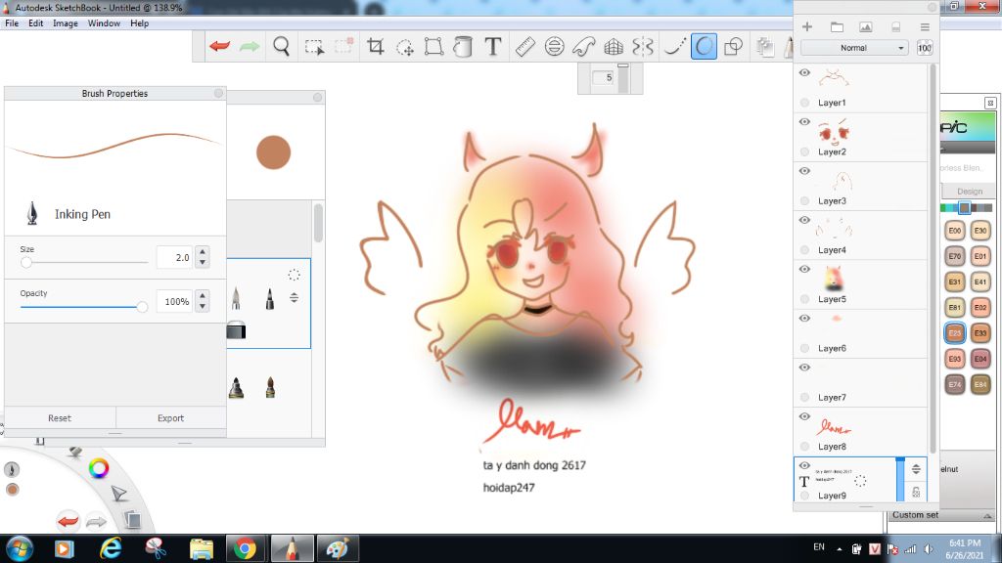
Task: Select the E33 Copic swatch
Action: pyautogui.click(x=980, y=332)
